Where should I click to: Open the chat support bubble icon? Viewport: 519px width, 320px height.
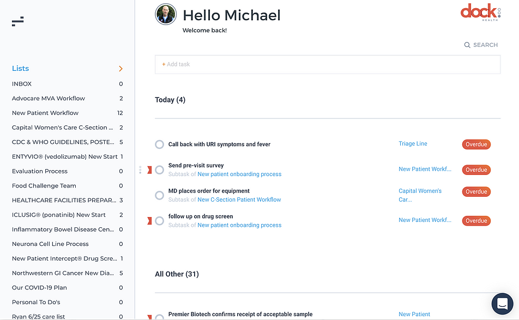click(x=502, y=304)
